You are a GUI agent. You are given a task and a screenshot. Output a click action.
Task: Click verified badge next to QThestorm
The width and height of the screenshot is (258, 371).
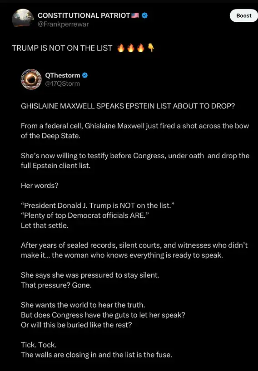(x=85, y=75)
